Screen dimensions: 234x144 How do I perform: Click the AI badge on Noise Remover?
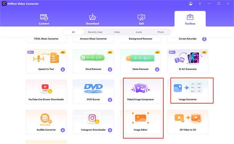157,52
